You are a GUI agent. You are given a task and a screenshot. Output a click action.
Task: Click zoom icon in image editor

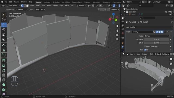pos(171,59)
